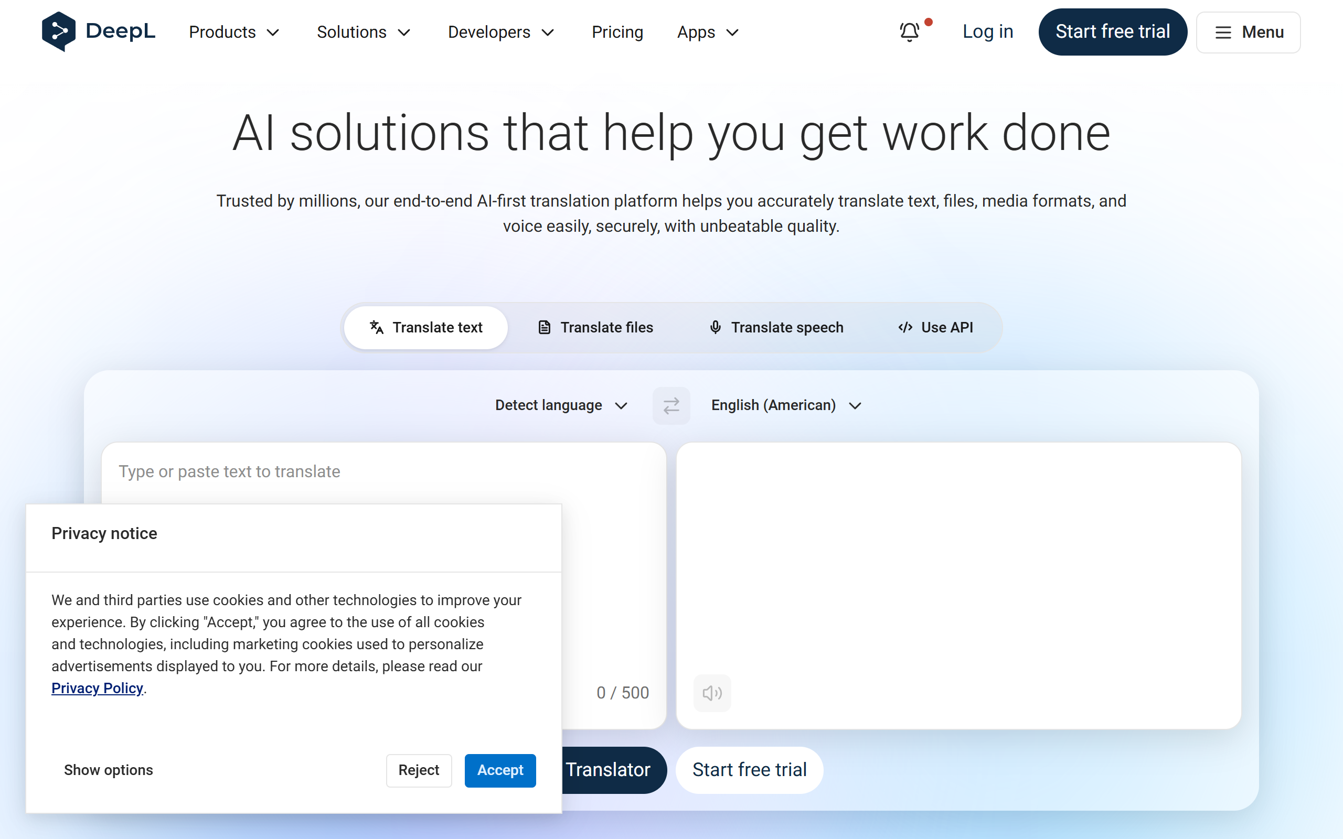Expand the Products menu
The width and height of the screenshot is (1343, 839).
(233, 32)
